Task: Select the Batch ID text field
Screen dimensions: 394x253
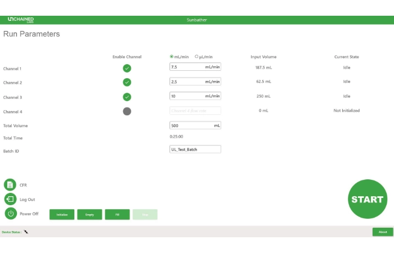Action: 195,150
